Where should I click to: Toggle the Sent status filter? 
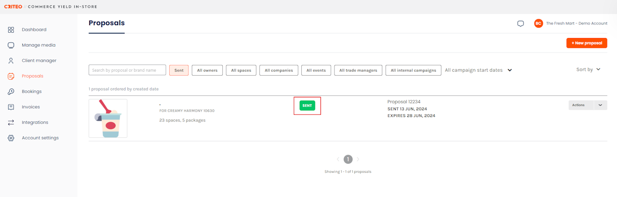click(x=179, y=70)
